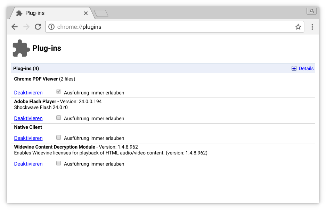This screenshot has width=326, height=210.
Task: Click the large Plug-ins page heading icon
Action: click(21, 48)
